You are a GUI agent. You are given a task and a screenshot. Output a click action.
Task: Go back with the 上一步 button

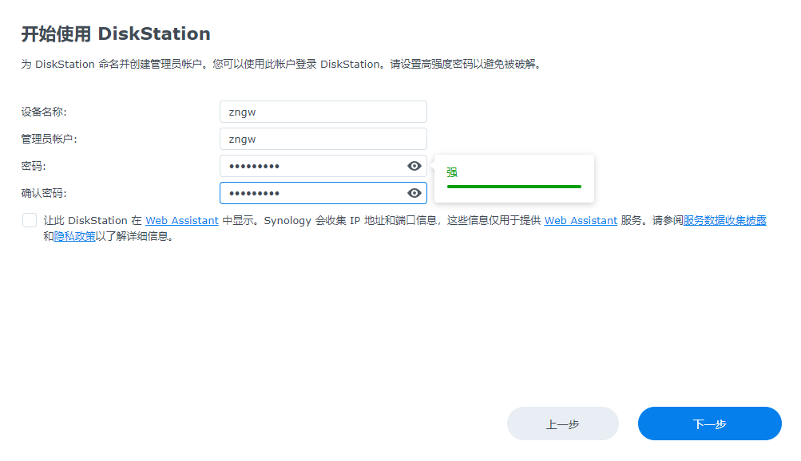pos(562,424)
